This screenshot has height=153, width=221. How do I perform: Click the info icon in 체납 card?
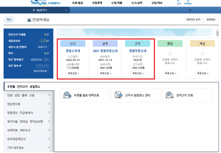click(202, 54)
